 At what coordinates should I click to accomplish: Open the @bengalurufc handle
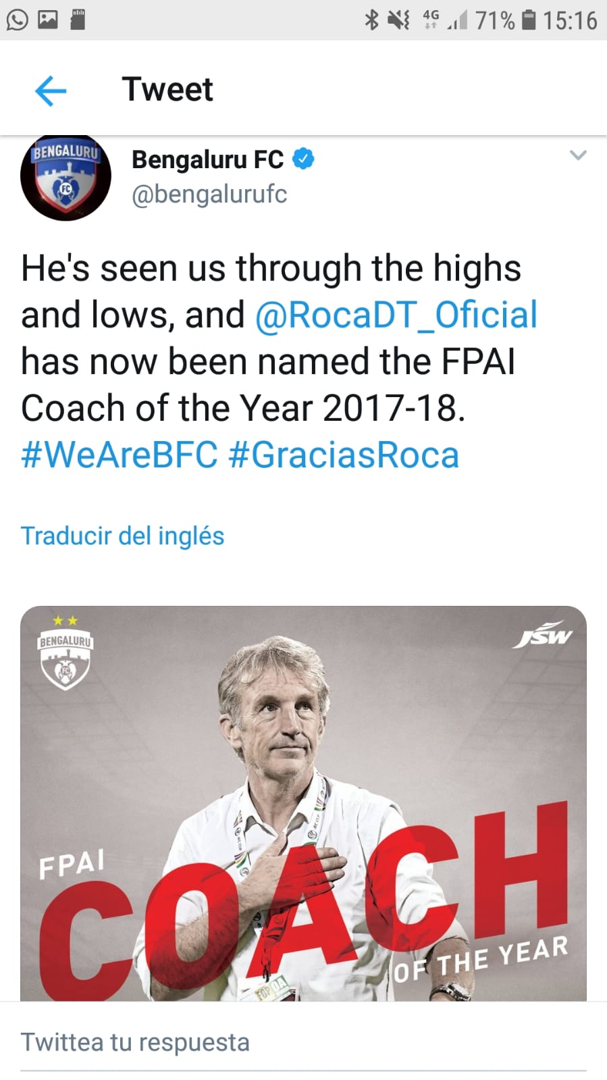pos(209,195)
